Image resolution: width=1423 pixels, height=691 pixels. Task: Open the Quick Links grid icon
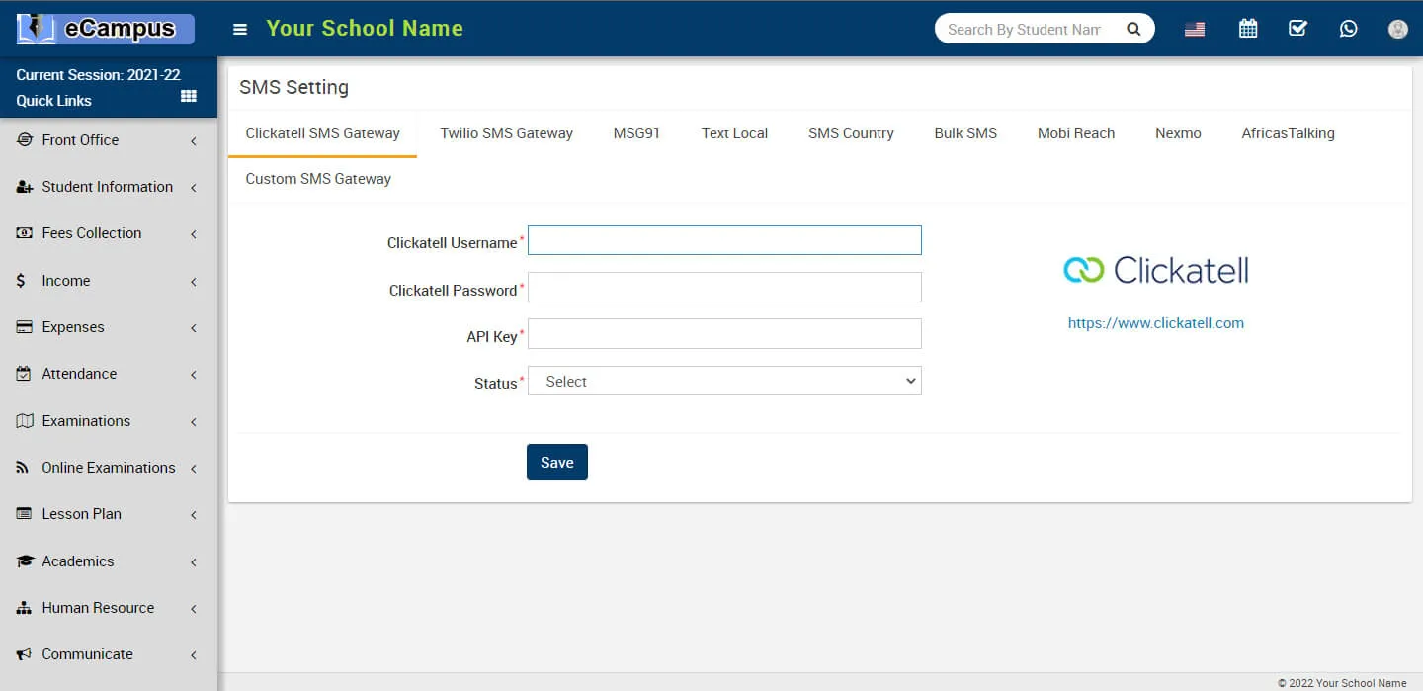click(189, 97)
